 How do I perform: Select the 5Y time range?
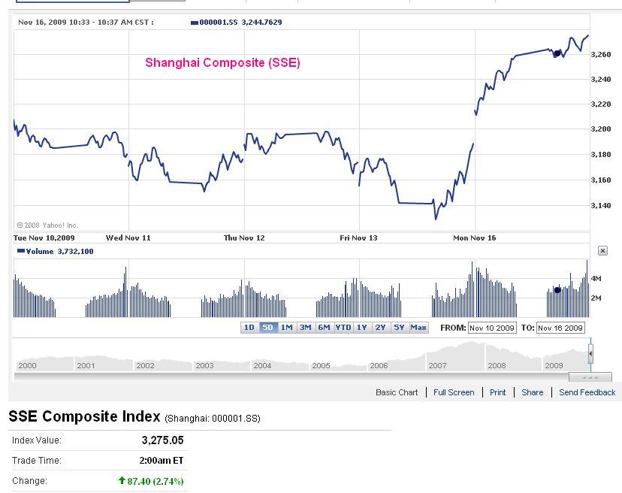(400, 328)
